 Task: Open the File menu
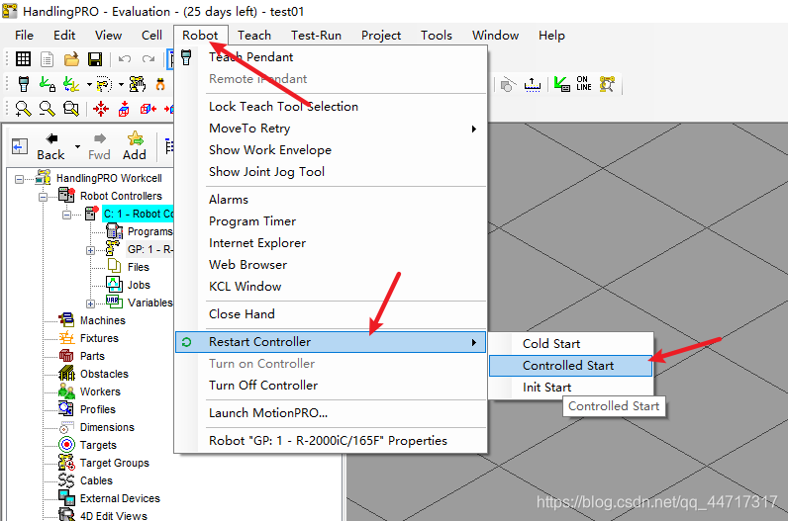tap(24, 36)
